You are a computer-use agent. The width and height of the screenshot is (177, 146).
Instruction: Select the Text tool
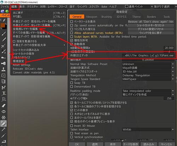coord(4,93)
